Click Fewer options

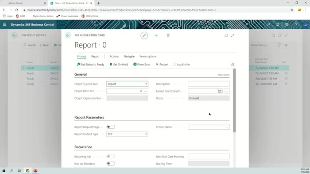click(x=148, y=56)
